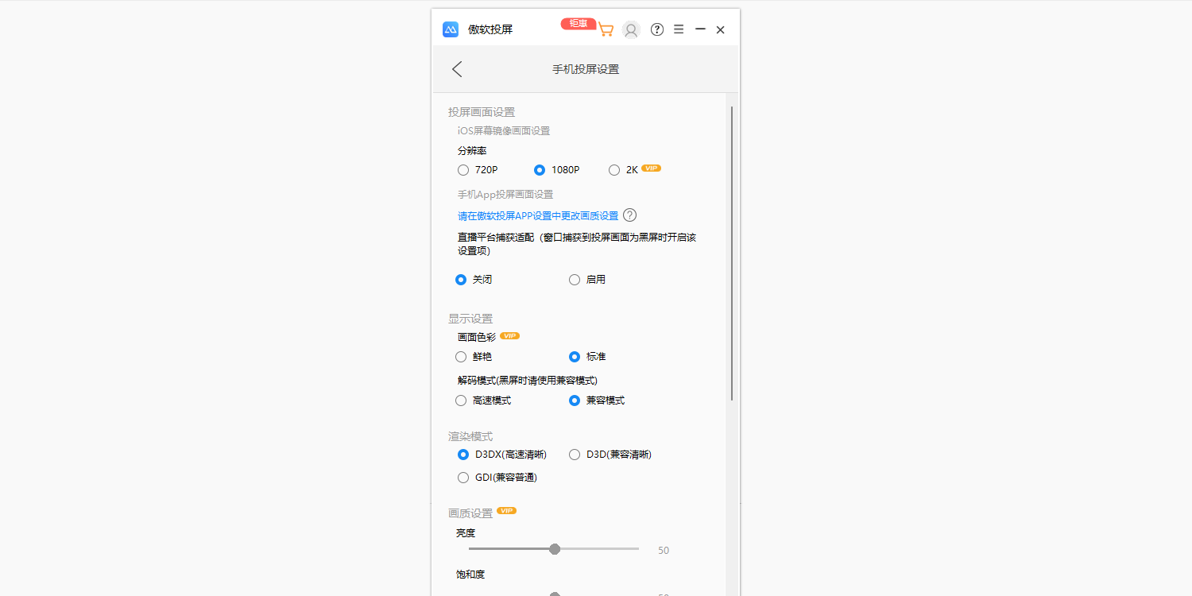
Task: Click the red 钜惠 promotion badge
Action: (579, 24)
